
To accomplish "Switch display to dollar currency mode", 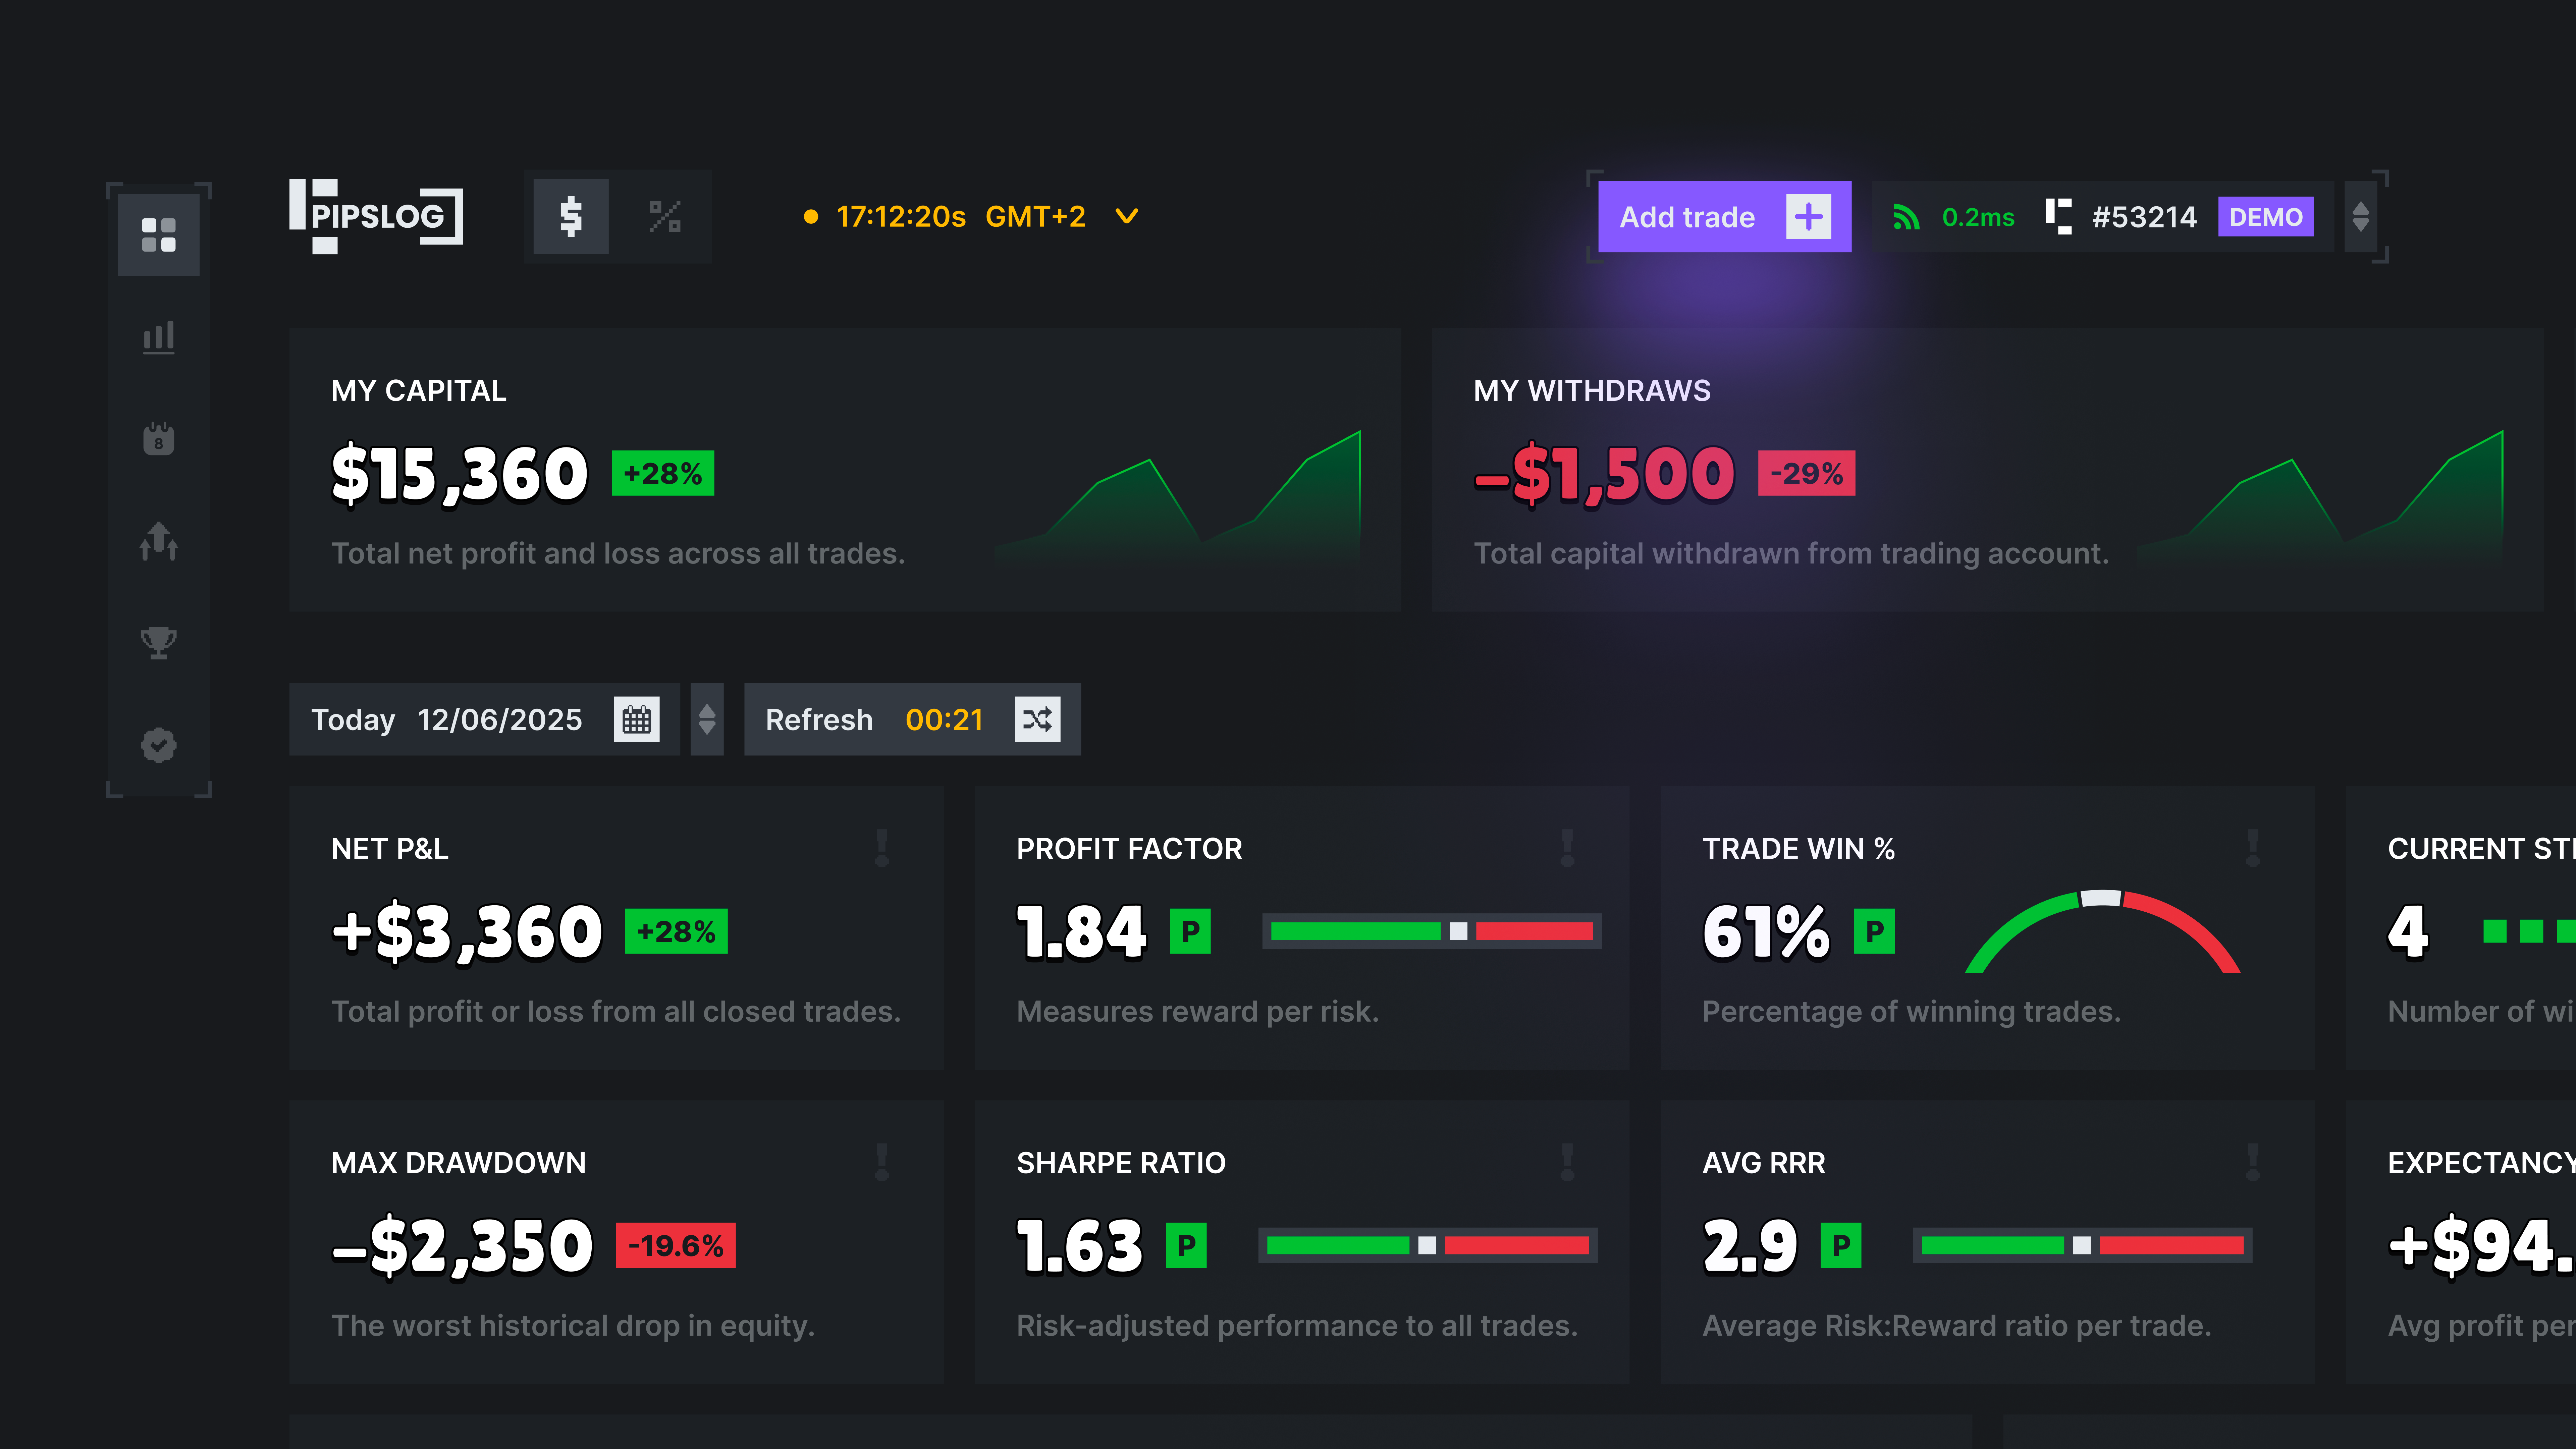I will pos(571,216).
